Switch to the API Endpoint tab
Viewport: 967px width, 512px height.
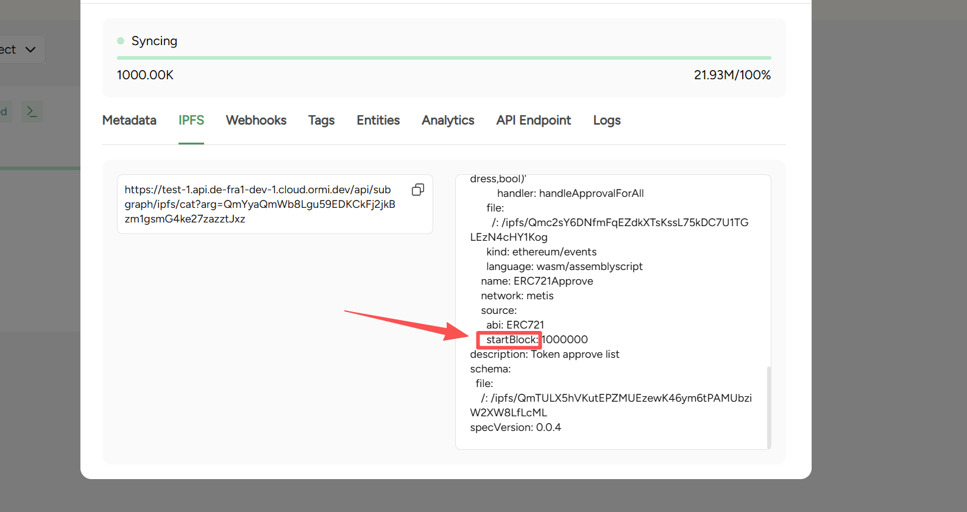click(534, 120)
